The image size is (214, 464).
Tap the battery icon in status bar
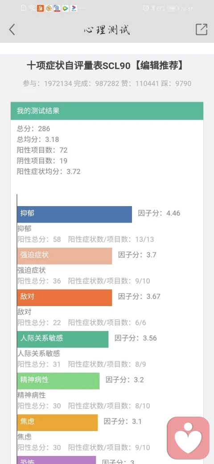173,8
